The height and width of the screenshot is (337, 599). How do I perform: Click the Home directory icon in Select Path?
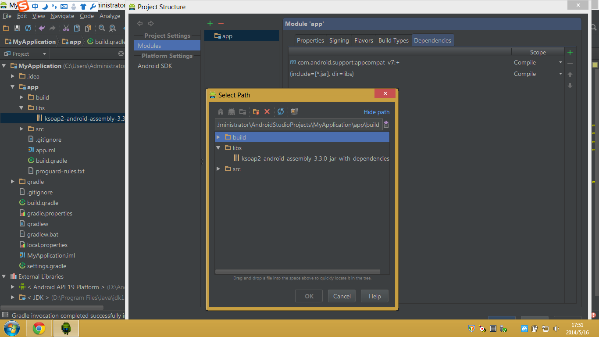(x=221, y=111)
